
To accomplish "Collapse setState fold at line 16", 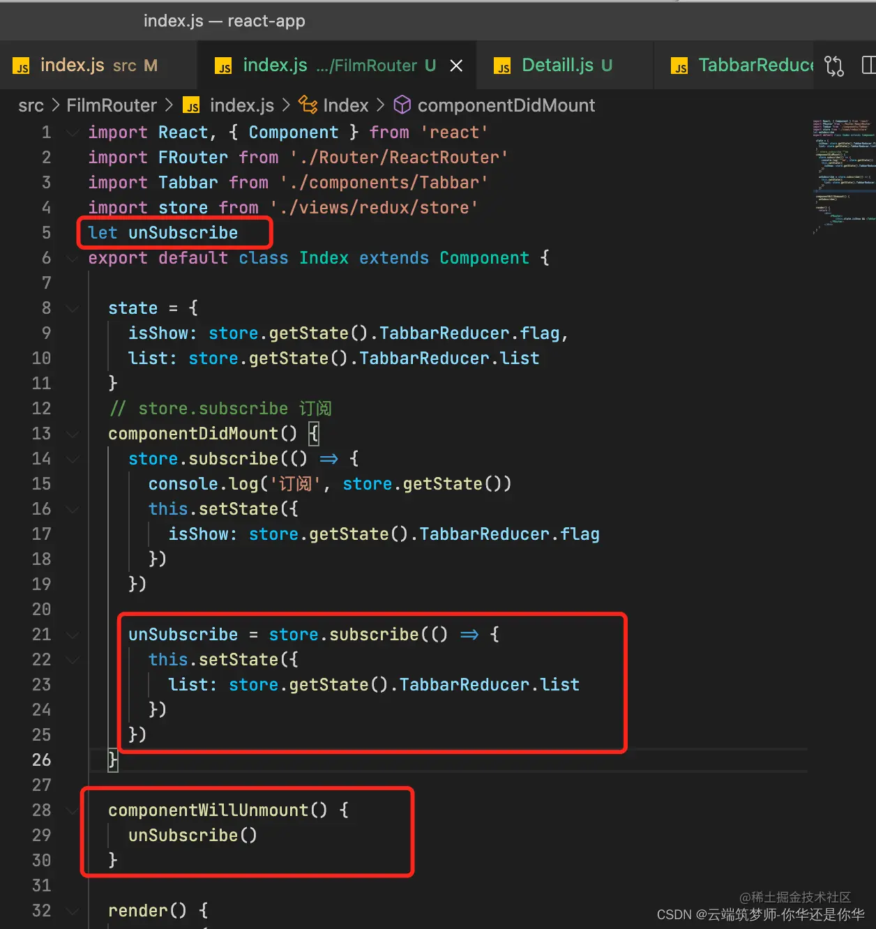I will click(73, 509).
